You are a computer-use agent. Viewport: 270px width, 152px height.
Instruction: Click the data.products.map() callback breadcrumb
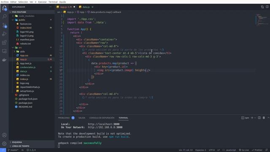[x=104, y=12]
